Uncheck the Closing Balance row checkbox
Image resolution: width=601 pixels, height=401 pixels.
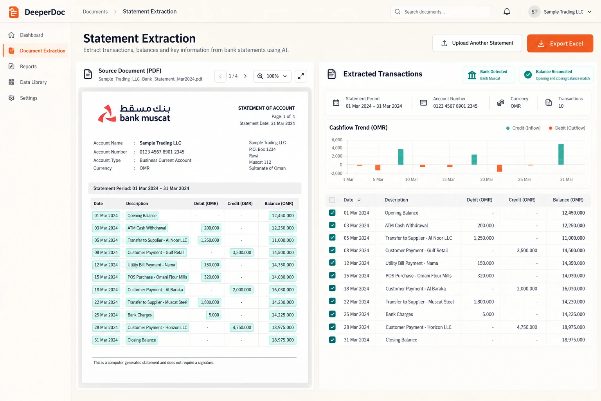(x=332, y=340)
